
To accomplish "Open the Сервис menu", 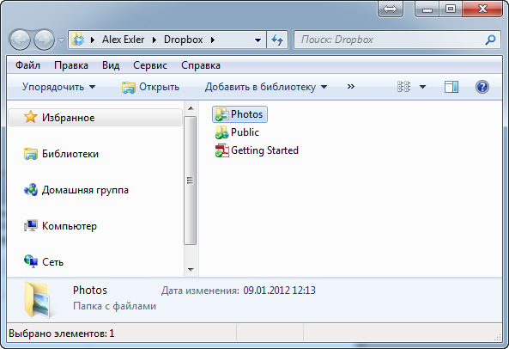I will pyautogui.click(x=150, y=65).
